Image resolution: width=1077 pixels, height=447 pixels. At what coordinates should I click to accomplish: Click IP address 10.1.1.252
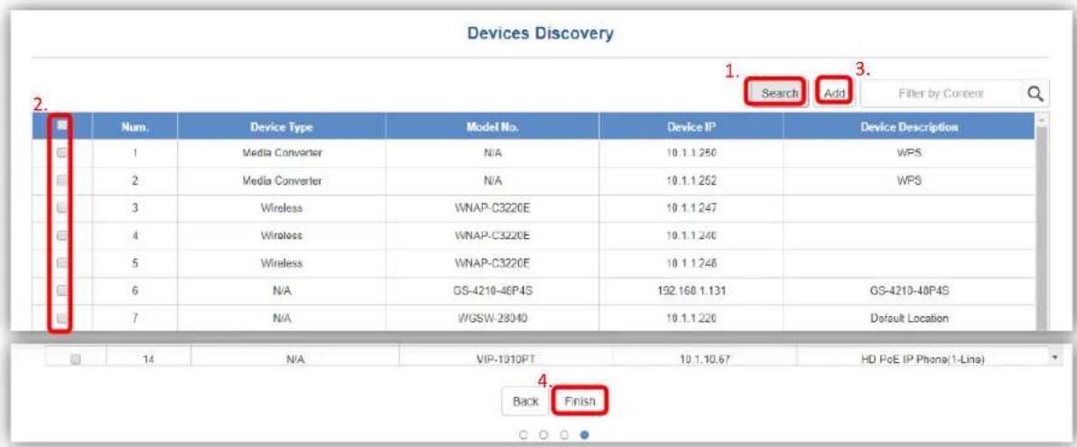(x=691, y=182)
